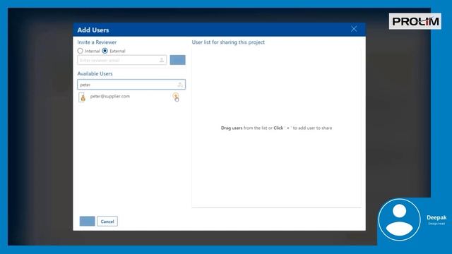Screen dimensions: 452x254
Task: Click the blue invite button beside email field
Action: (177, 60)
